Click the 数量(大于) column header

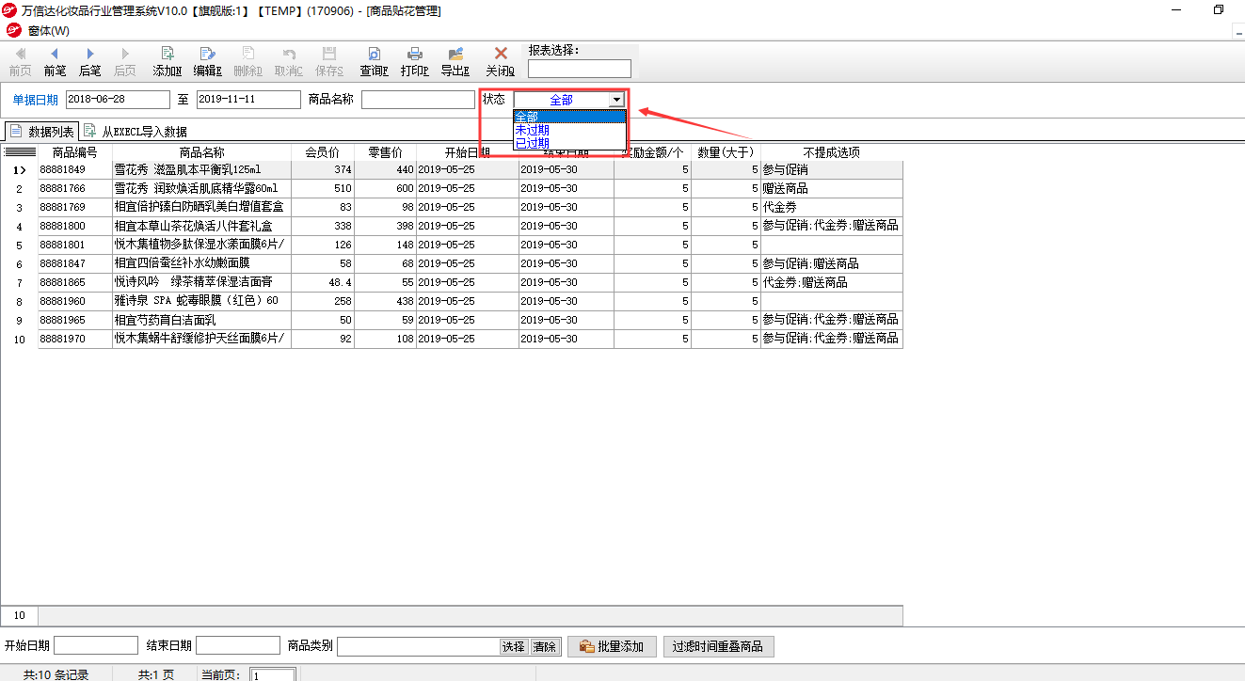(726, 152)
